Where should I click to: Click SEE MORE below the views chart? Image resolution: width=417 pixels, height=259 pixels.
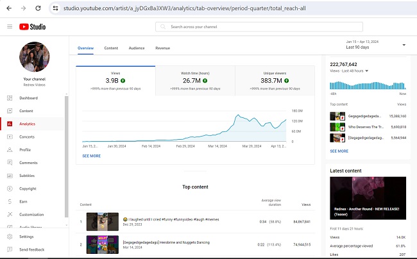coord(91,156)
